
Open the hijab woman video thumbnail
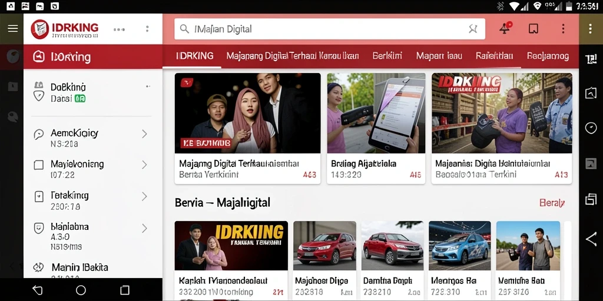click(x=247, y=113)
